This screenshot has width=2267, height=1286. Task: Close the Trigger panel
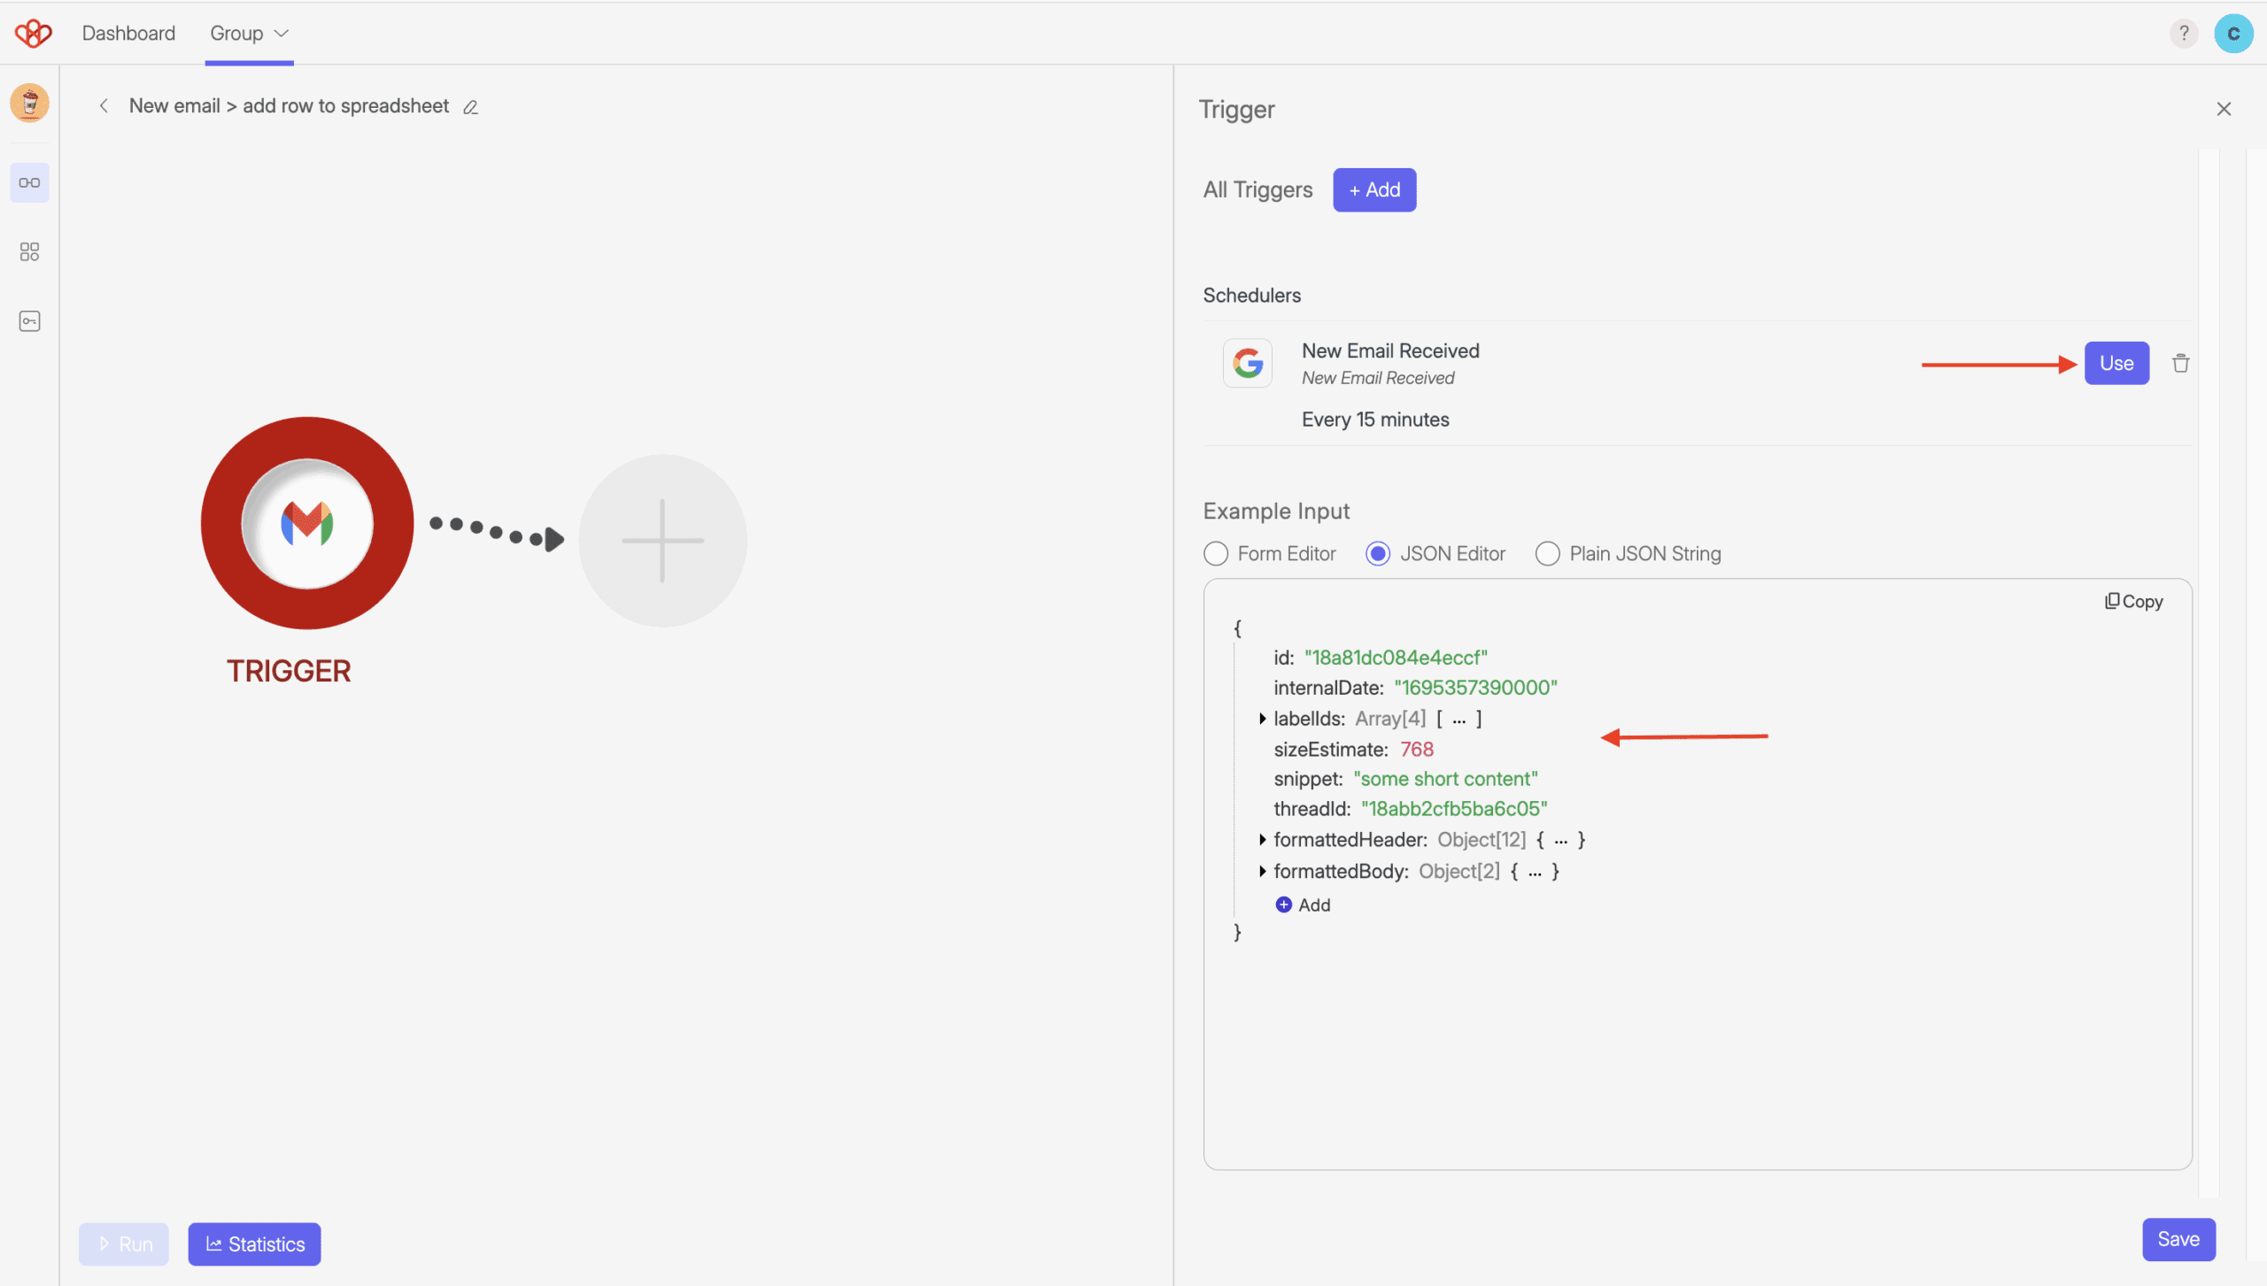click(x=2224, y=109)
